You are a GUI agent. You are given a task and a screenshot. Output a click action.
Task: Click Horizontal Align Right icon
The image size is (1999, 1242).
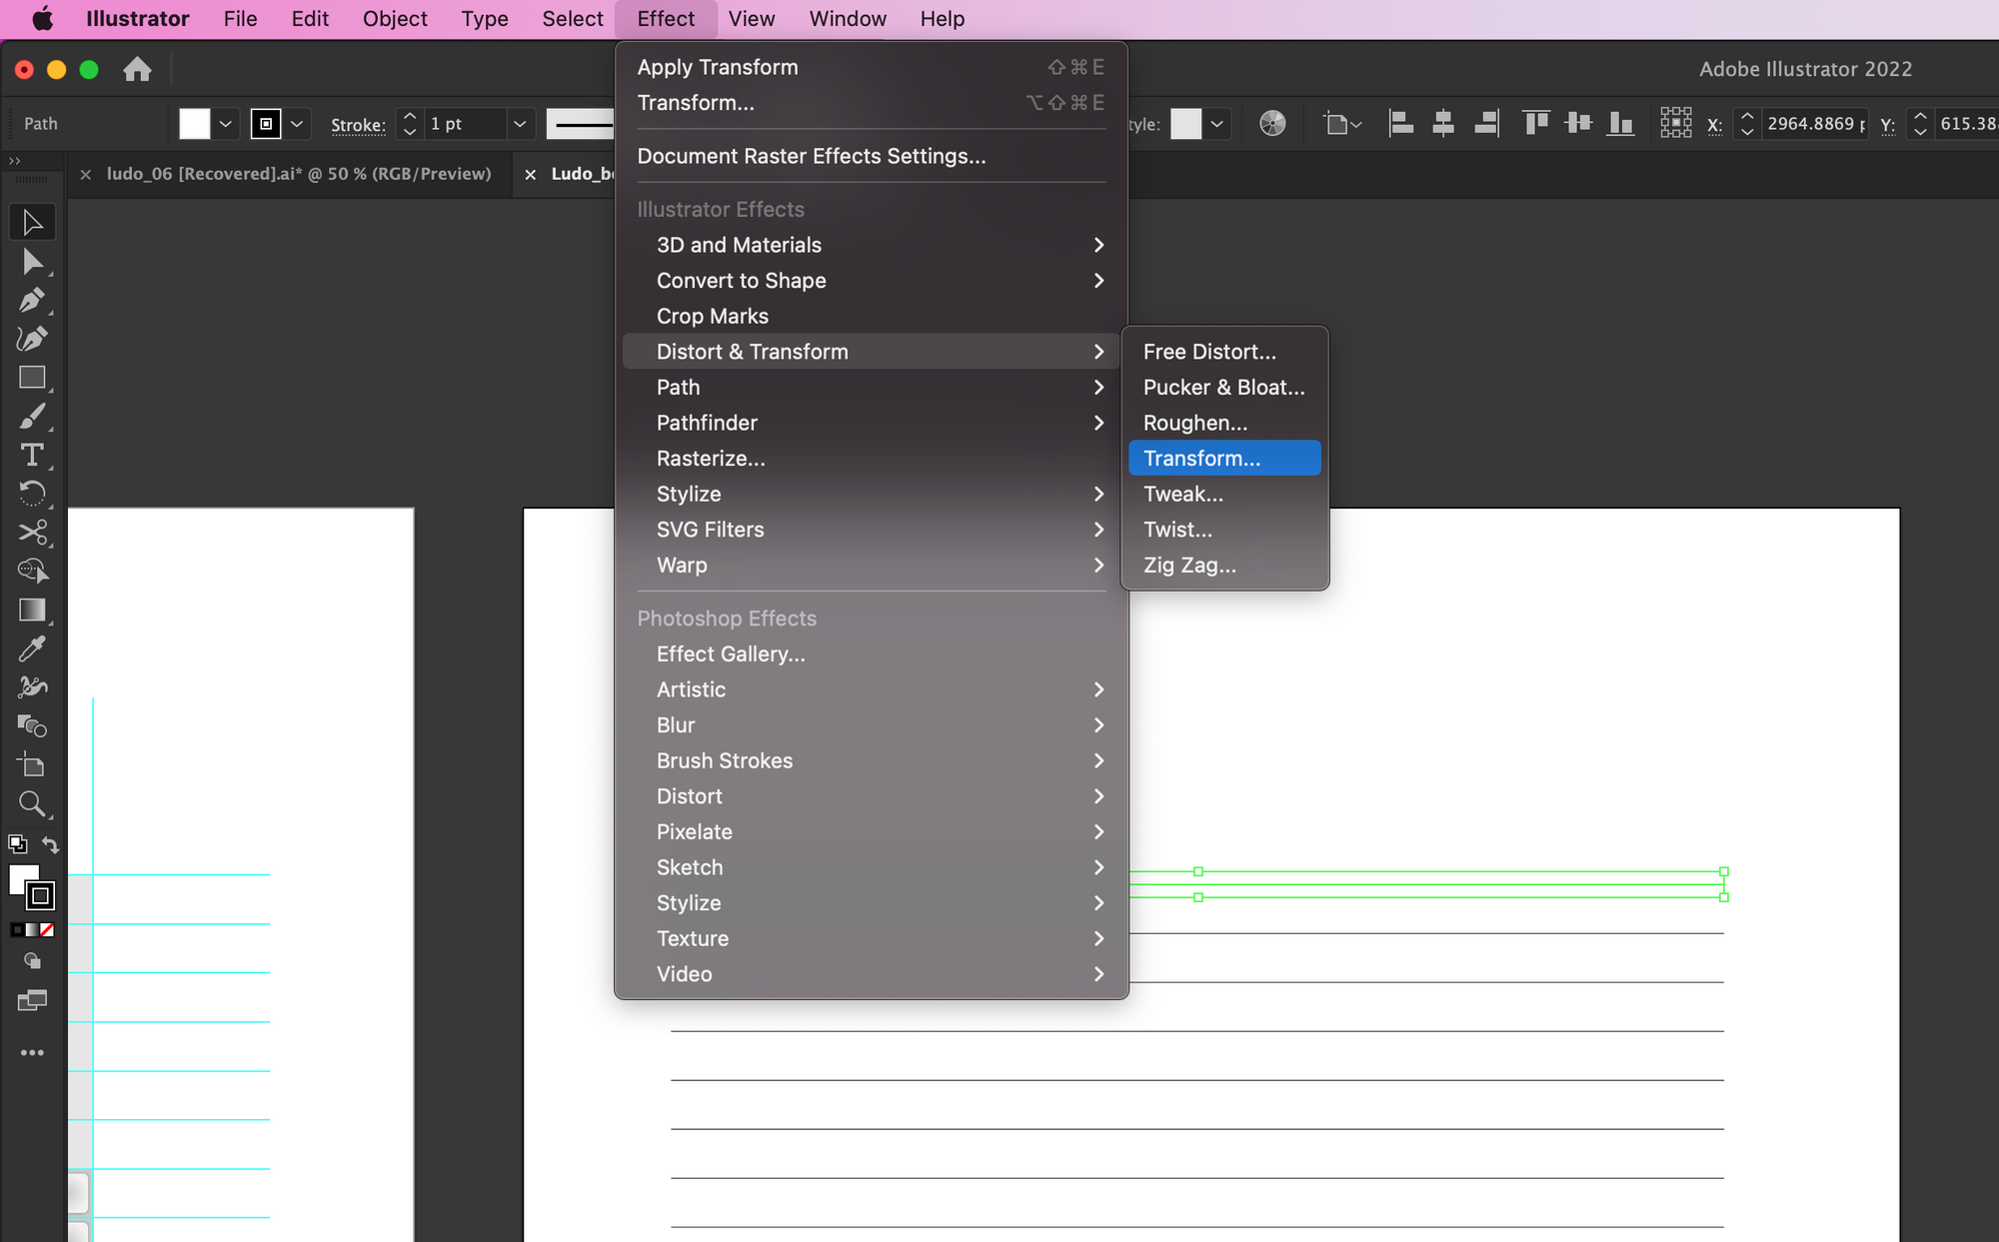(1486, 124)
